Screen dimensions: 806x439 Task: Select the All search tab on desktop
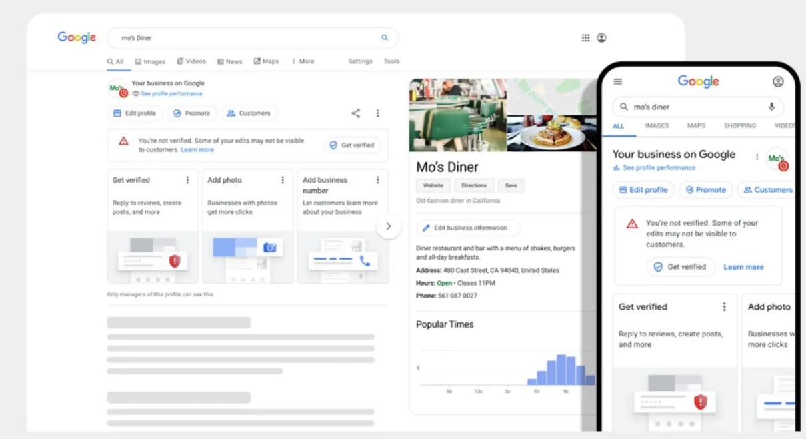point(115,61)
